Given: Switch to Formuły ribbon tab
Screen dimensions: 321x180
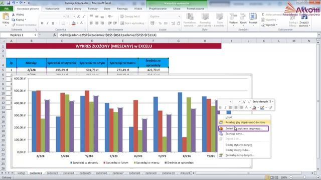Looking at the screenshot, I should tap(93, 9).
